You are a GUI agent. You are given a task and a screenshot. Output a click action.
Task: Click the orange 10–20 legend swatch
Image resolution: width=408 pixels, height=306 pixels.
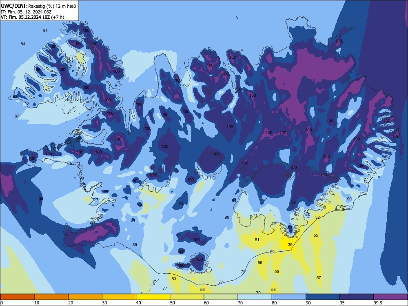coord(51,297)
